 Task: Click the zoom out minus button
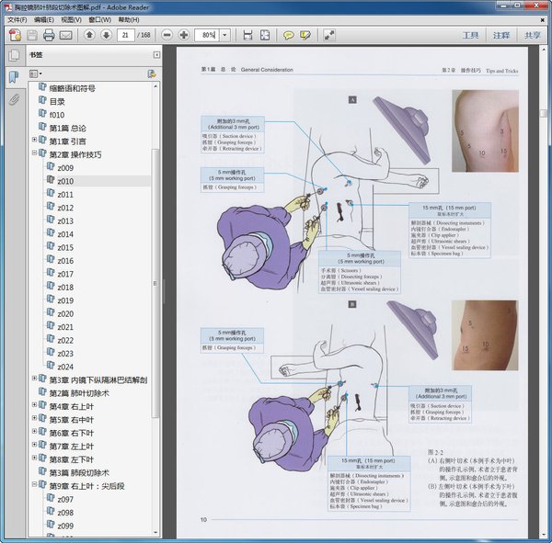pos(167,35)
